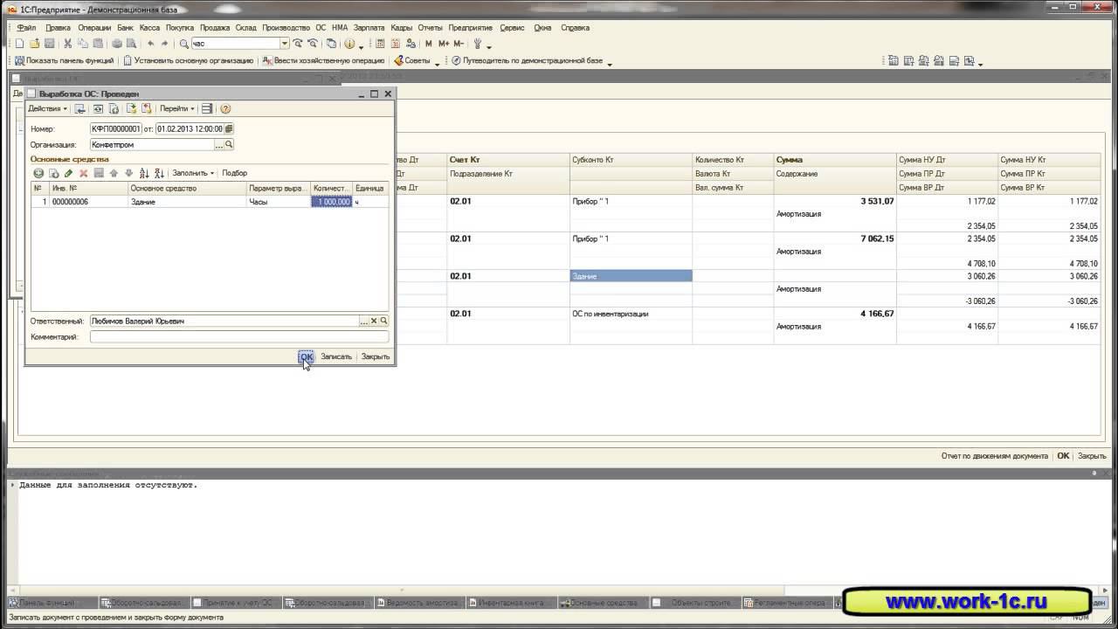Switch to the Основные средства taskbar tab

point(602,603)
